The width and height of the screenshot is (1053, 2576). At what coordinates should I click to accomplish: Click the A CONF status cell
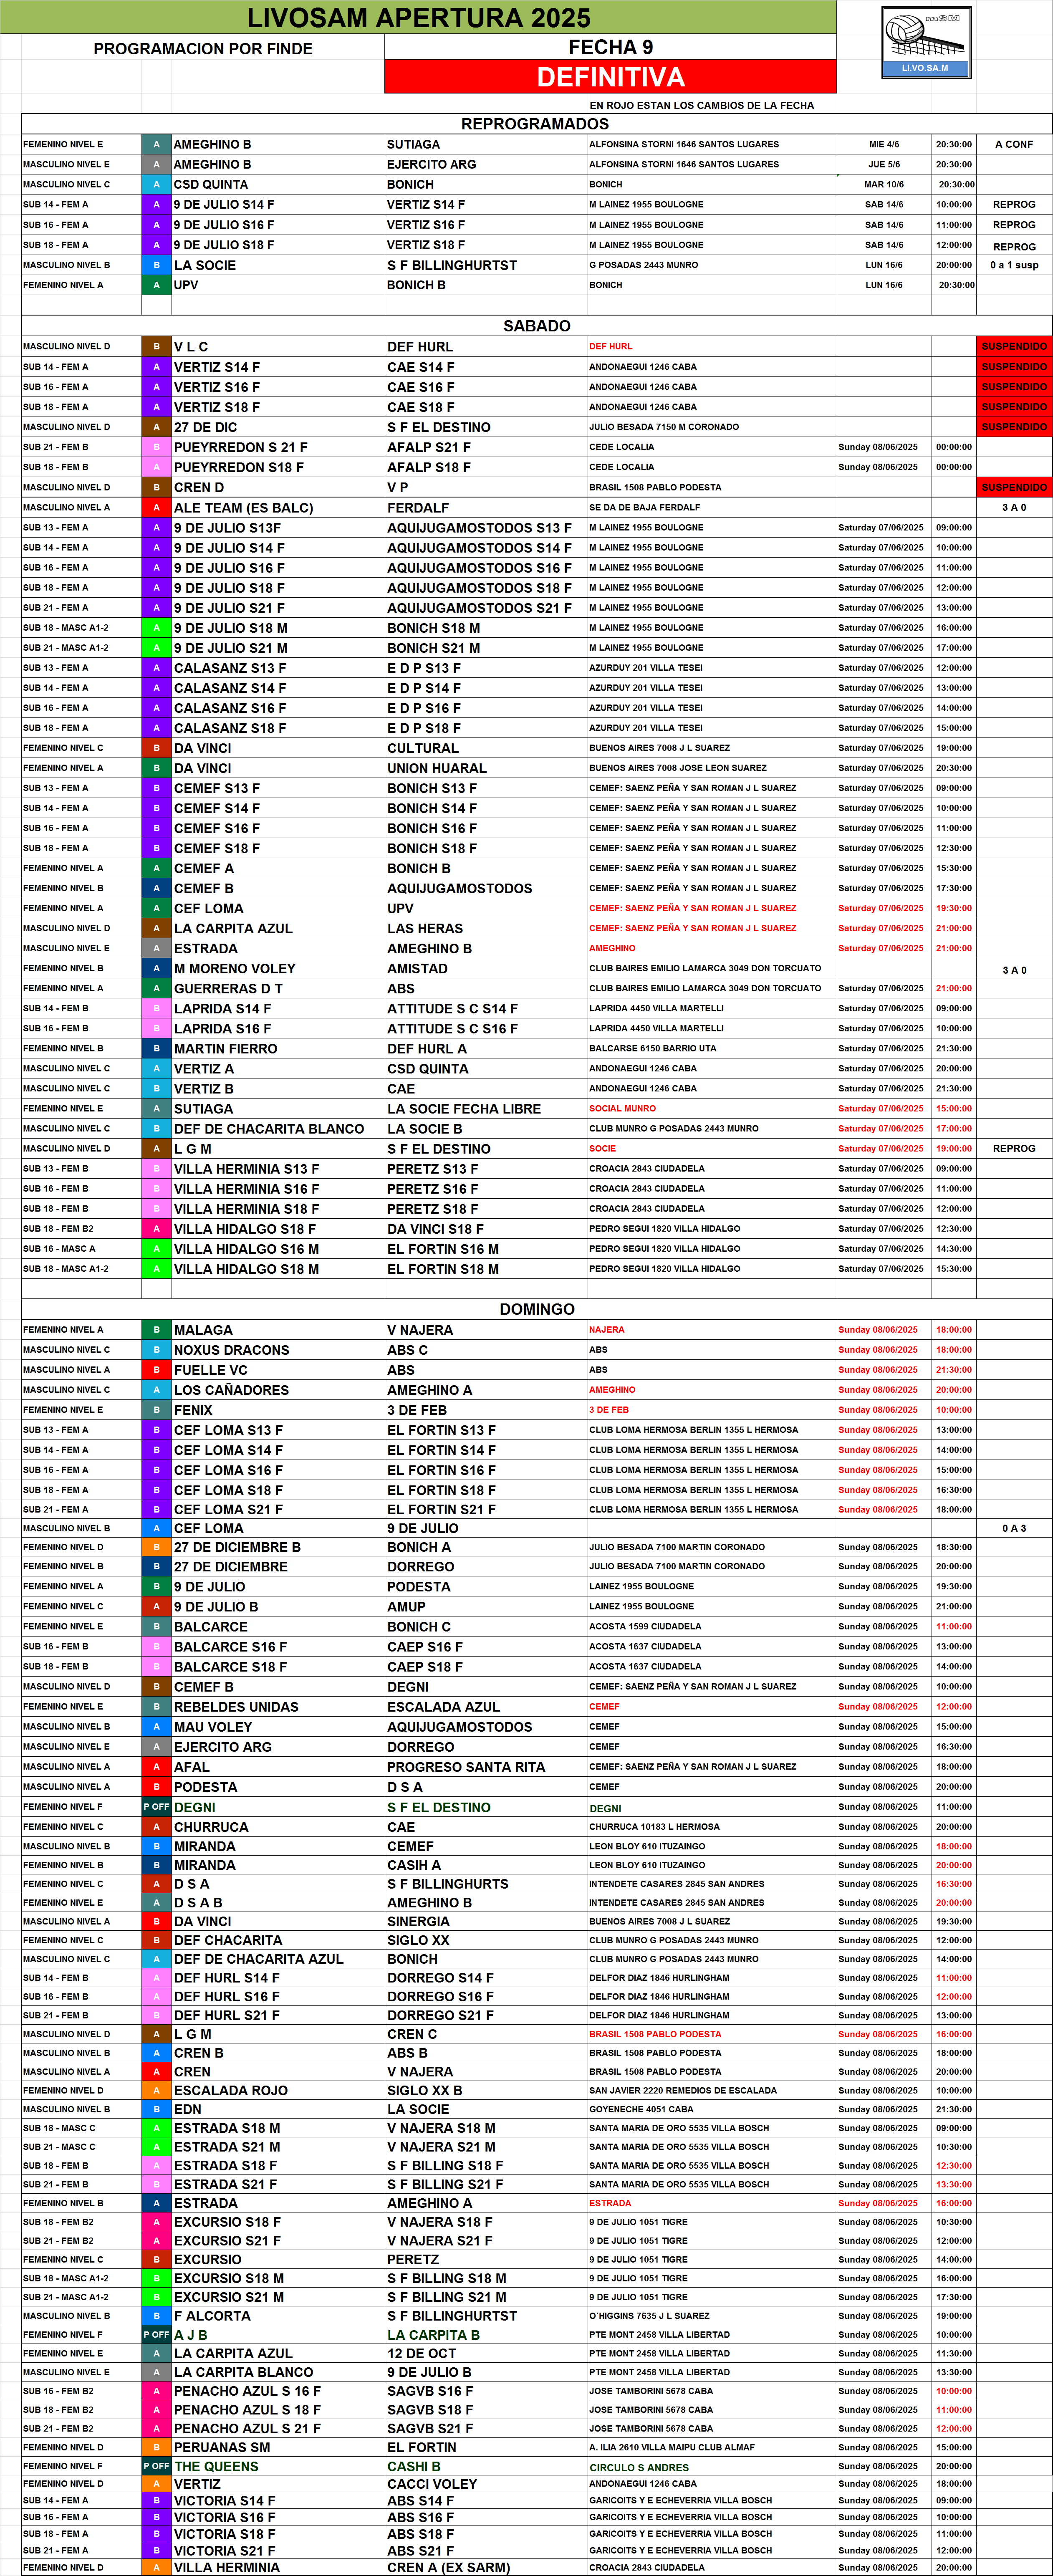1014,144
